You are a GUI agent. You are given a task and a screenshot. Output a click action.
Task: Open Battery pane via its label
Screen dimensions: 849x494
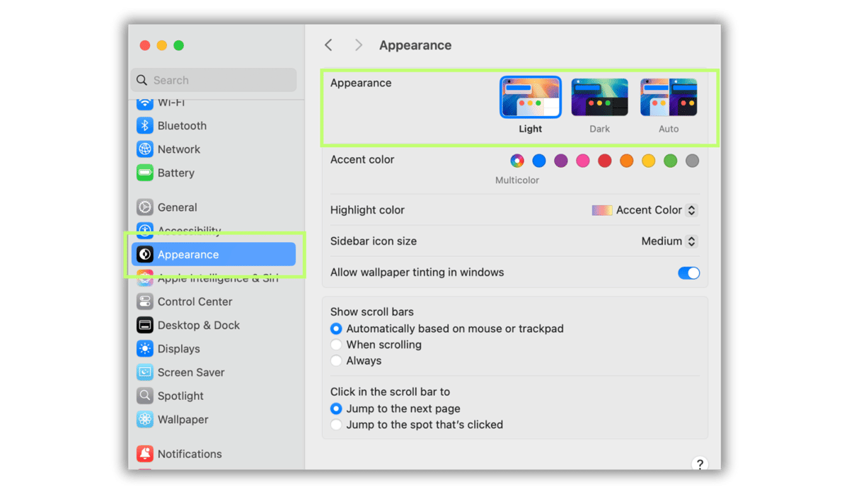pos(176,173)
